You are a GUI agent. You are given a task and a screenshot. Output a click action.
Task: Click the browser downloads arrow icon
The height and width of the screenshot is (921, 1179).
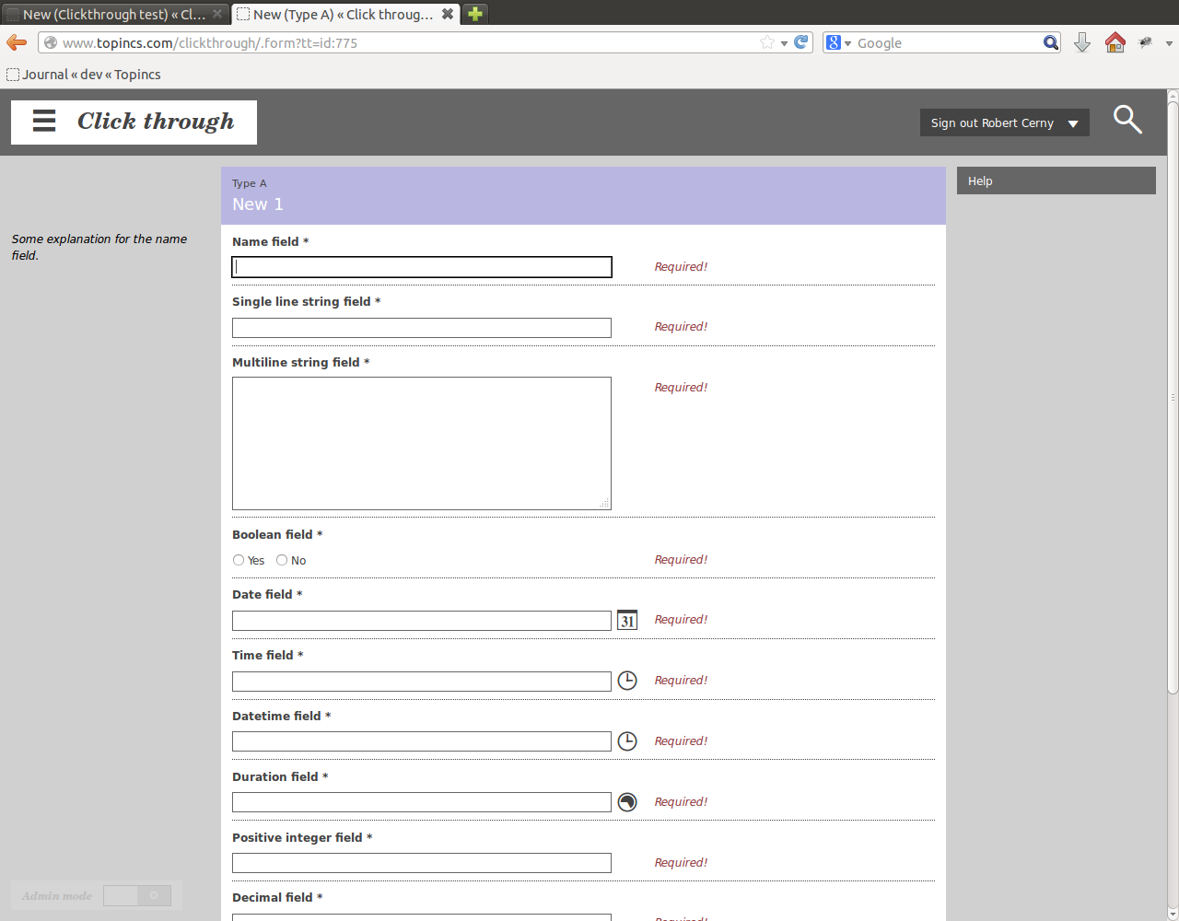point(1082,42)
